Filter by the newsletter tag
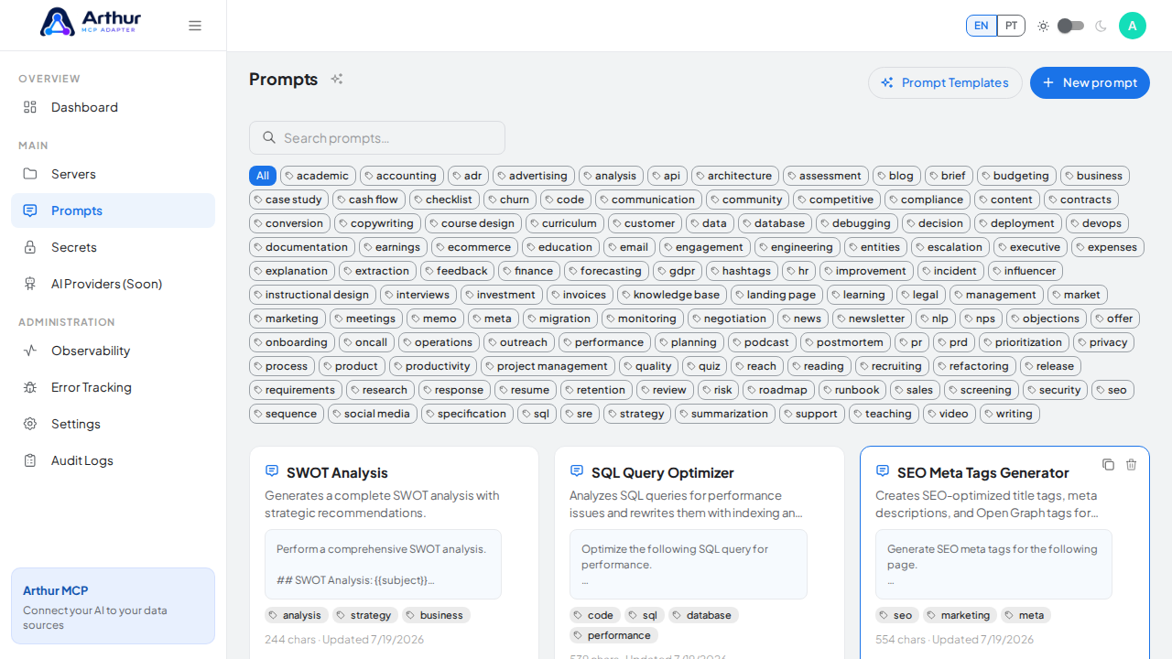The height and width of the screenshot is (659, 1172). pyautogui.click(x=872, y=319)
